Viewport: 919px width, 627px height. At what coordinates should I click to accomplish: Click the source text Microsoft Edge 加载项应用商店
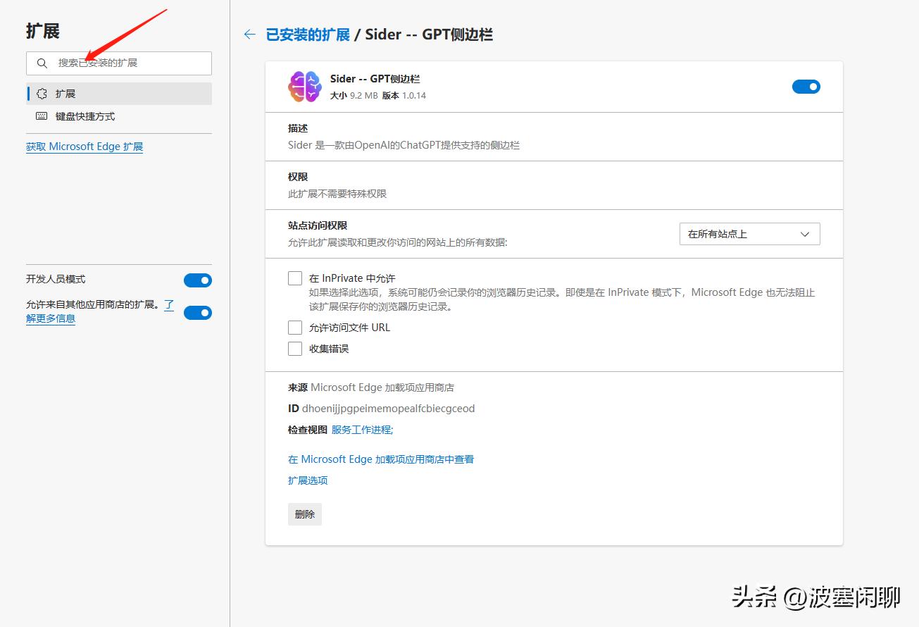click(382, 387)
